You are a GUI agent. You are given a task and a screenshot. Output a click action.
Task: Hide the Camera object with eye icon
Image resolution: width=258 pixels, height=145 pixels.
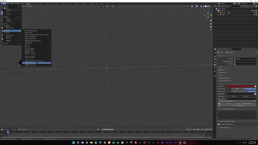[x=254, y=12]
